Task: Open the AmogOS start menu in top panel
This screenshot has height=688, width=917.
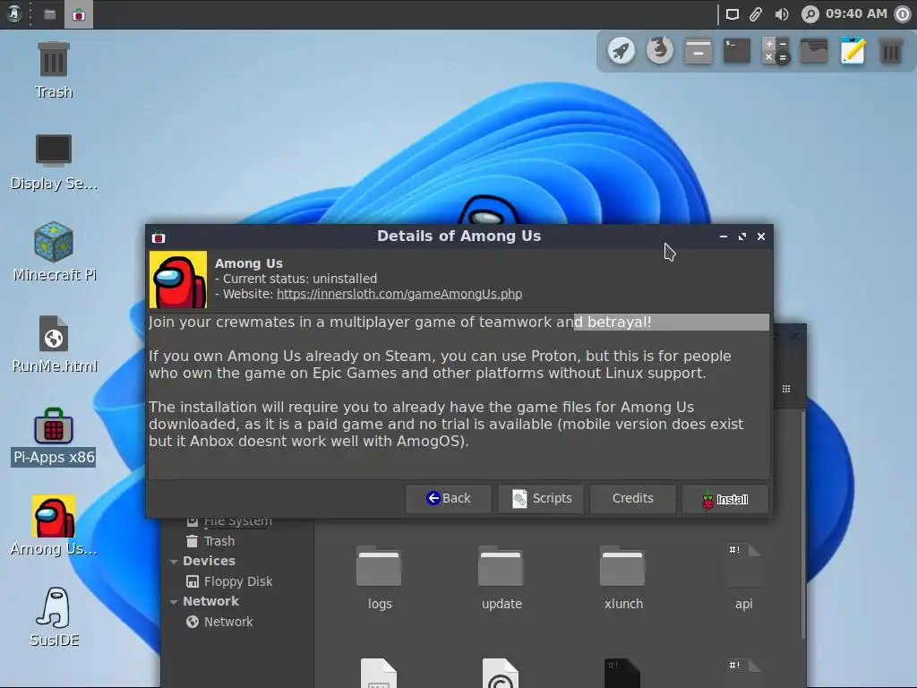Action: (x=14, y=13)
